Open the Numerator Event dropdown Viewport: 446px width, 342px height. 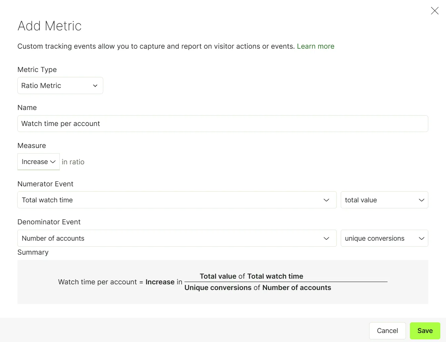click(177, 200)
